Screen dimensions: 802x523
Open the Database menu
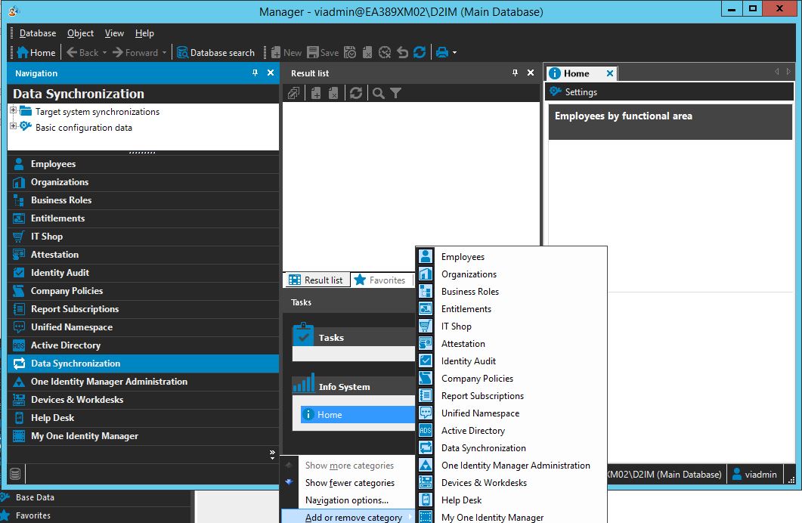tap(38, 33)
